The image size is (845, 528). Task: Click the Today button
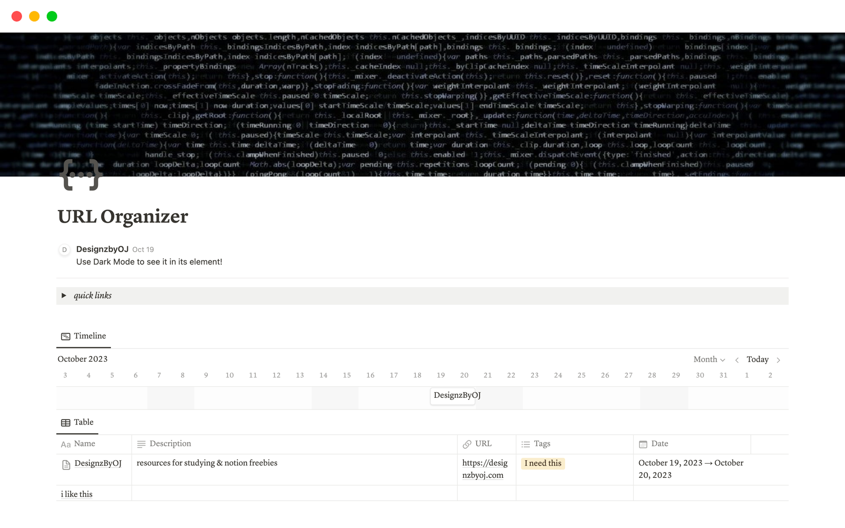tap(757, 359)
